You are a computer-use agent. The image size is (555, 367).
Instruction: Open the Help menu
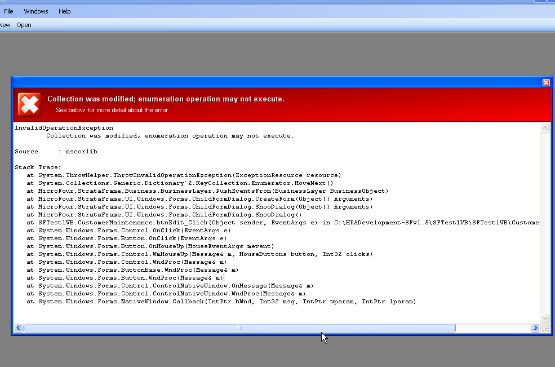pos(65,11)
